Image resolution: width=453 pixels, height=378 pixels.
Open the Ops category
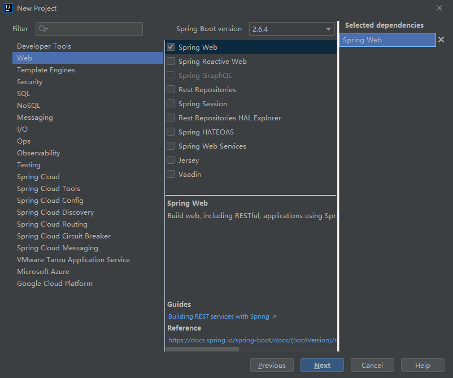(88, 141)
